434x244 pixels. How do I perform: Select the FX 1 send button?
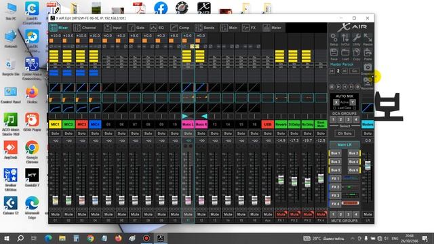tap(335, 179)
